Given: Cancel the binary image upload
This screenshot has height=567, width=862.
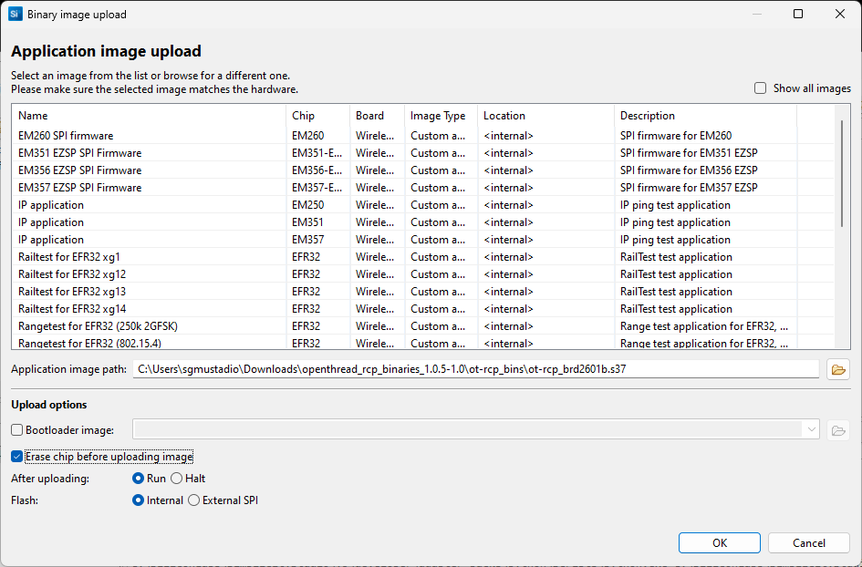Looking at the screenshot, I should point(808,542).
